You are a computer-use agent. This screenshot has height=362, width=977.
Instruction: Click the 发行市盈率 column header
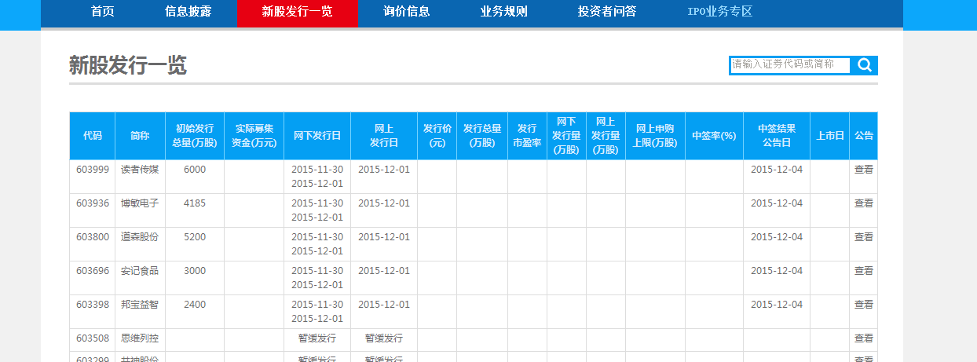(x=527, y=136)
